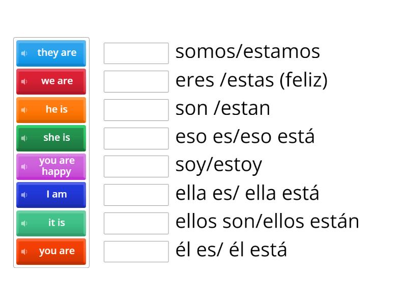The width and height of the screenshot is (407, 305).
Task: Play audio for the "I am" tile
Action: (x=24, y=195)
